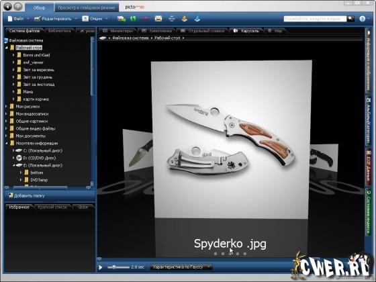Expand the Общие видео файлы folder
Image resolution: width=376 pixels, height=282 pixels.
[7, 128]
